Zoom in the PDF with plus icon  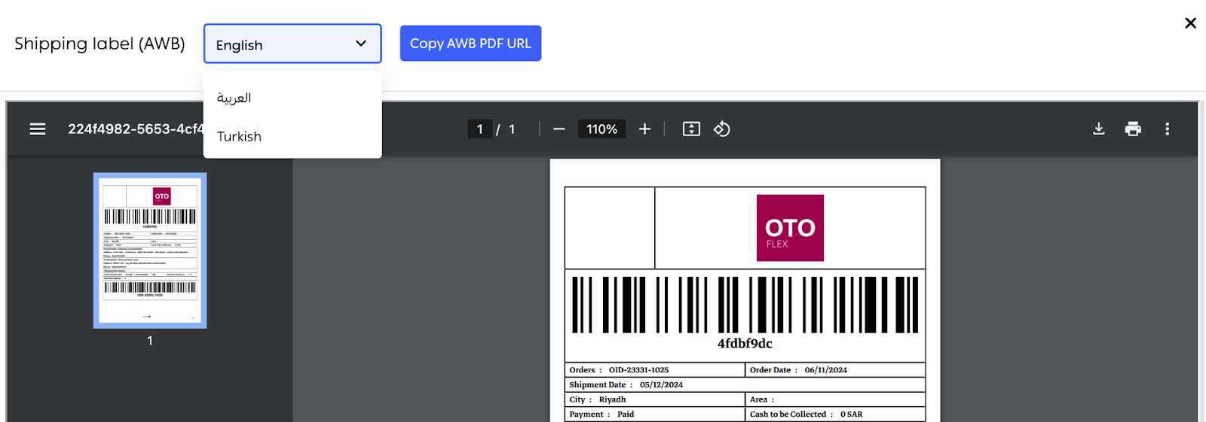[x=644, y=129]
